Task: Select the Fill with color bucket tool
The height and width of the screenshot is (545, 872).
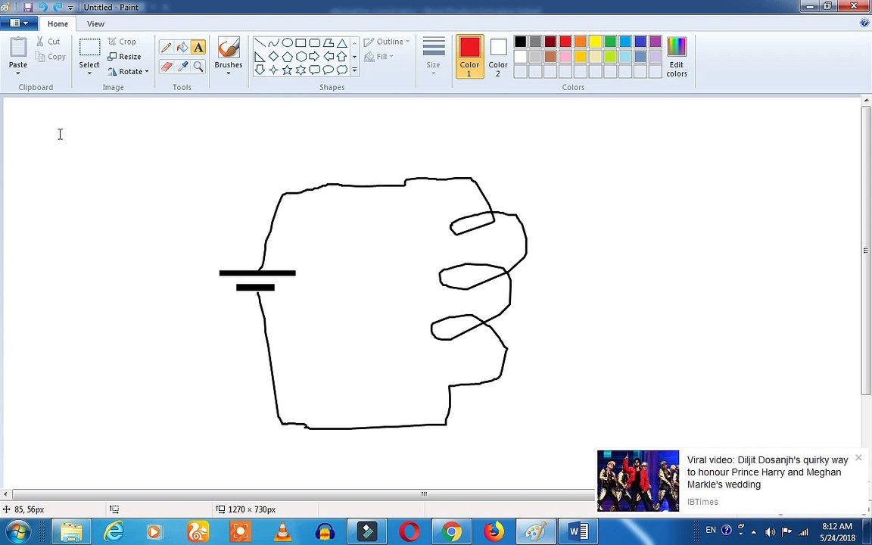Action: tap(182, 47)
